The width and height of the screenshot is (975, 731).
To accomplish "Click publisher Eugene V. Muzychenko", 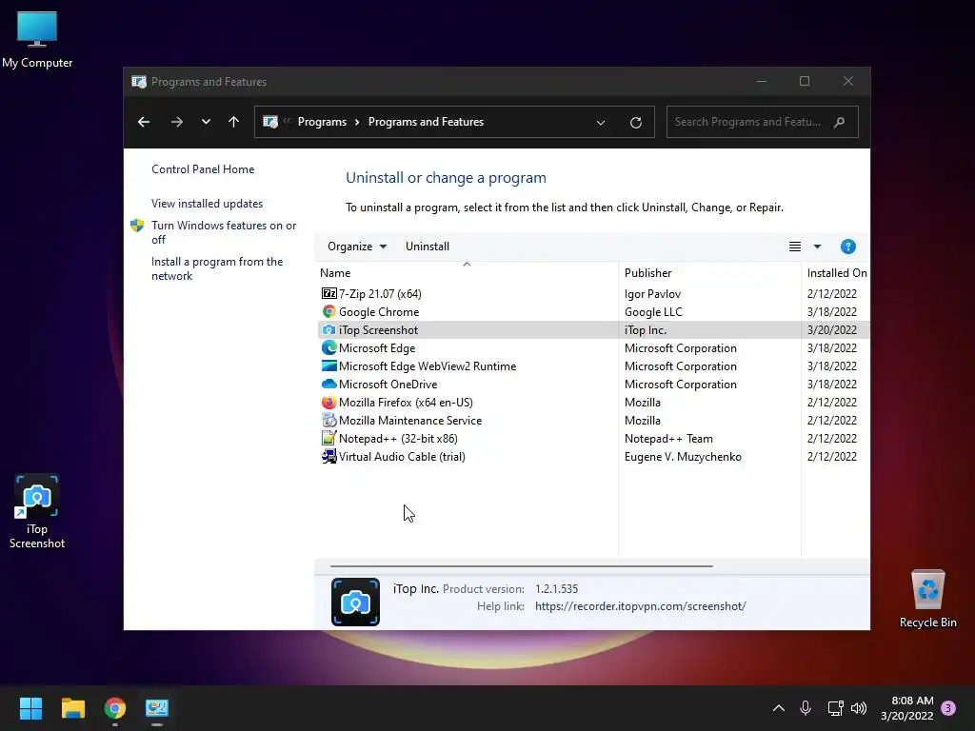I will coord(683,456).
